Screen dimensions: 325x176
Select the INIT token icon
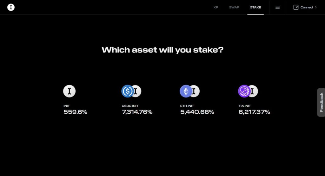coord(69,91)
